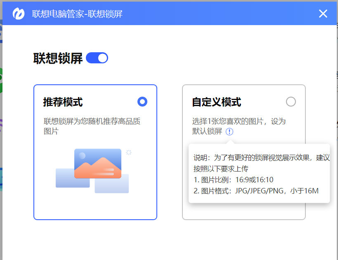Click the 联想锁屏 heading text
Screen dimensions: 338x260
[x=58, y=58]
